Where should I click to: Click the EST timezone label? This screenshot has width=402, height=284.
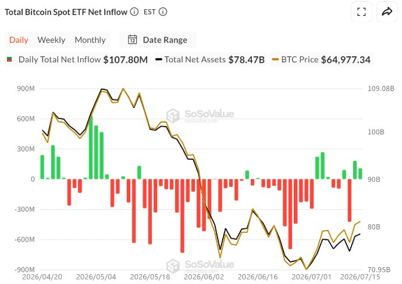pos(150,12)
